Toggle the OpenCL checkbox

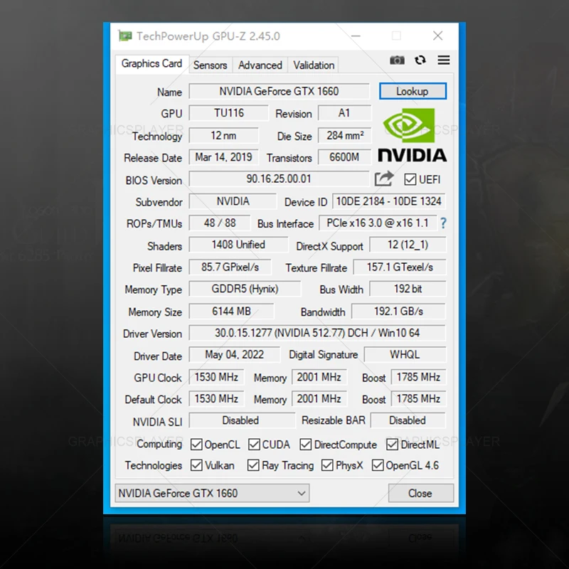[196, 444]
